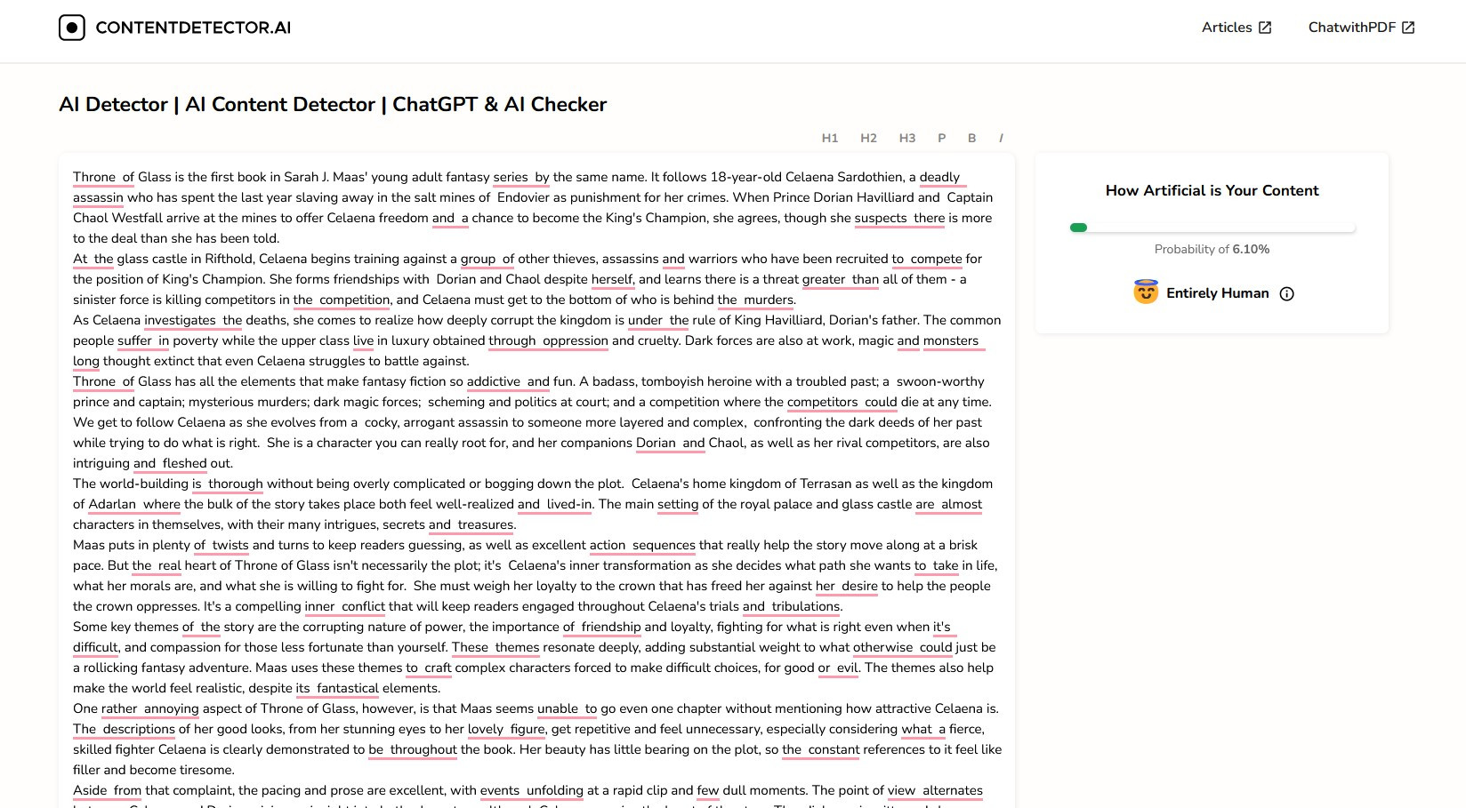The width and height of the screenshot is (1466, 808).
Task: Click the underlined phrase 'to compete'
Action: click(x=927, y=259)
